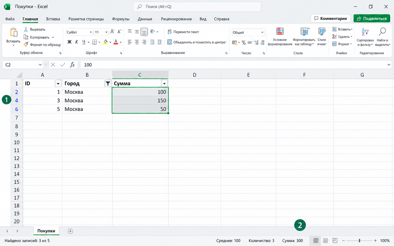Screen dimensions: 394x246
Task: Open the active Город column filter
Action: click(x=108, y=84)
